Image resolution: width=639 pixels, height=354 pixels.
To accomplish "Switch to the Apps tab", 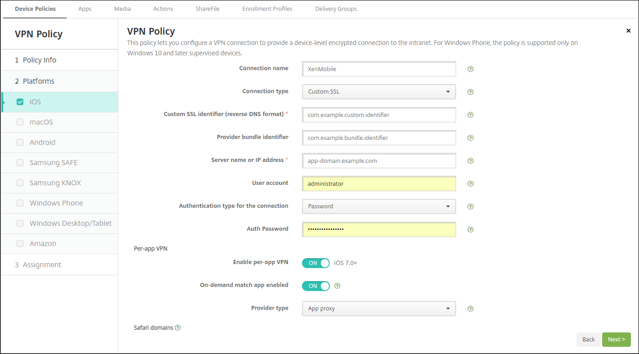I will 85,9.
